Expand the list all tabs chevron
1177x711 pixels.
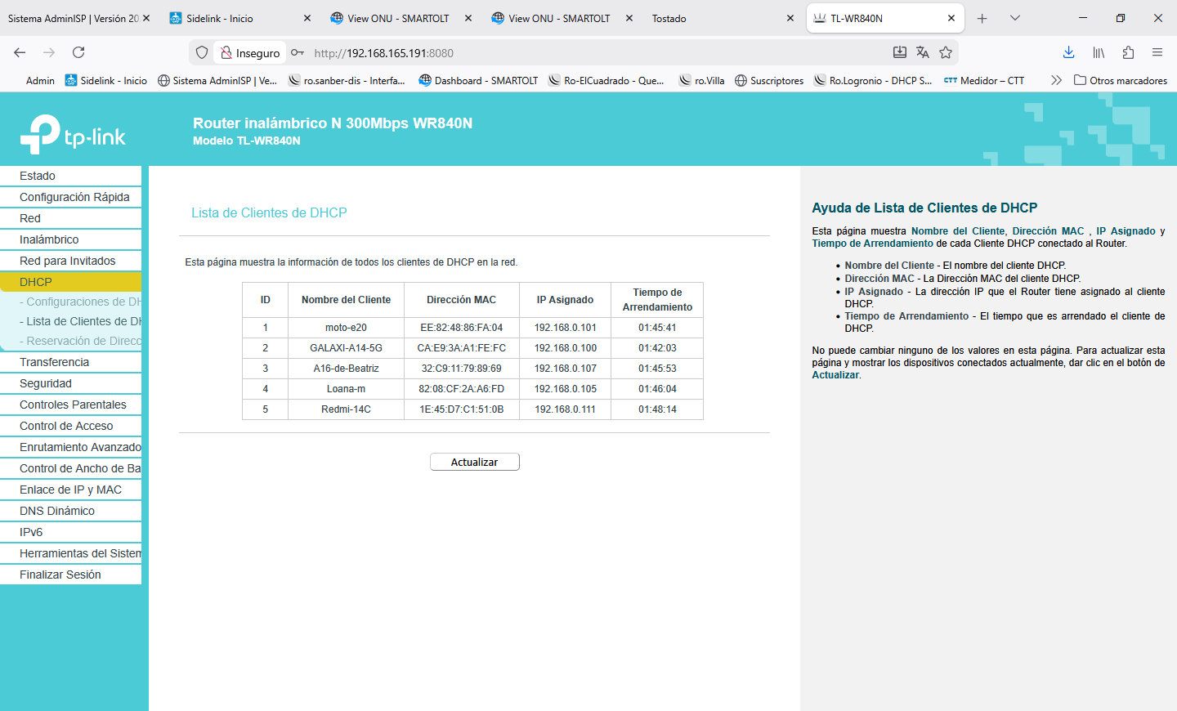[x=1015, y=18]
